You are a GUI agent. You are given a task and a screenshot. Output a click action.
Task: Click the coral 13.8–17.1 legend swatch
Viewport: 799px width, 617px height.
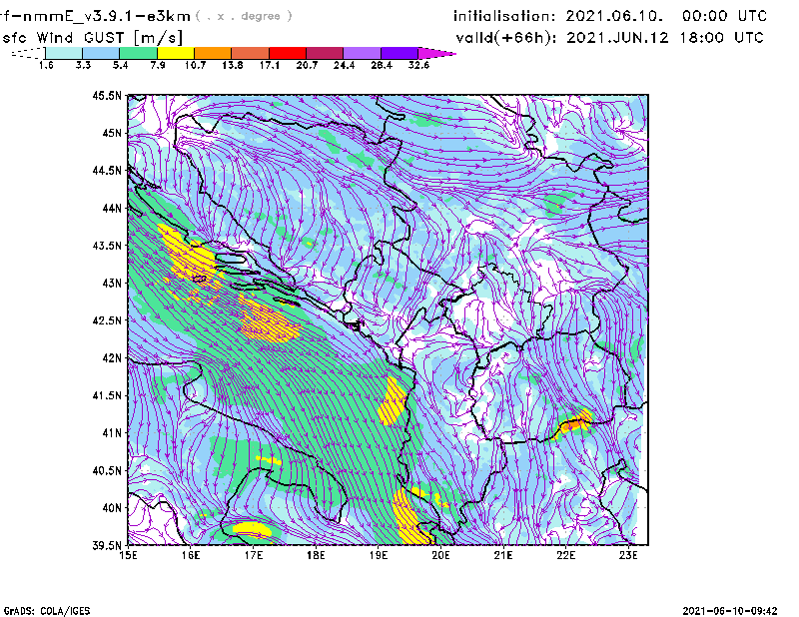251,53
